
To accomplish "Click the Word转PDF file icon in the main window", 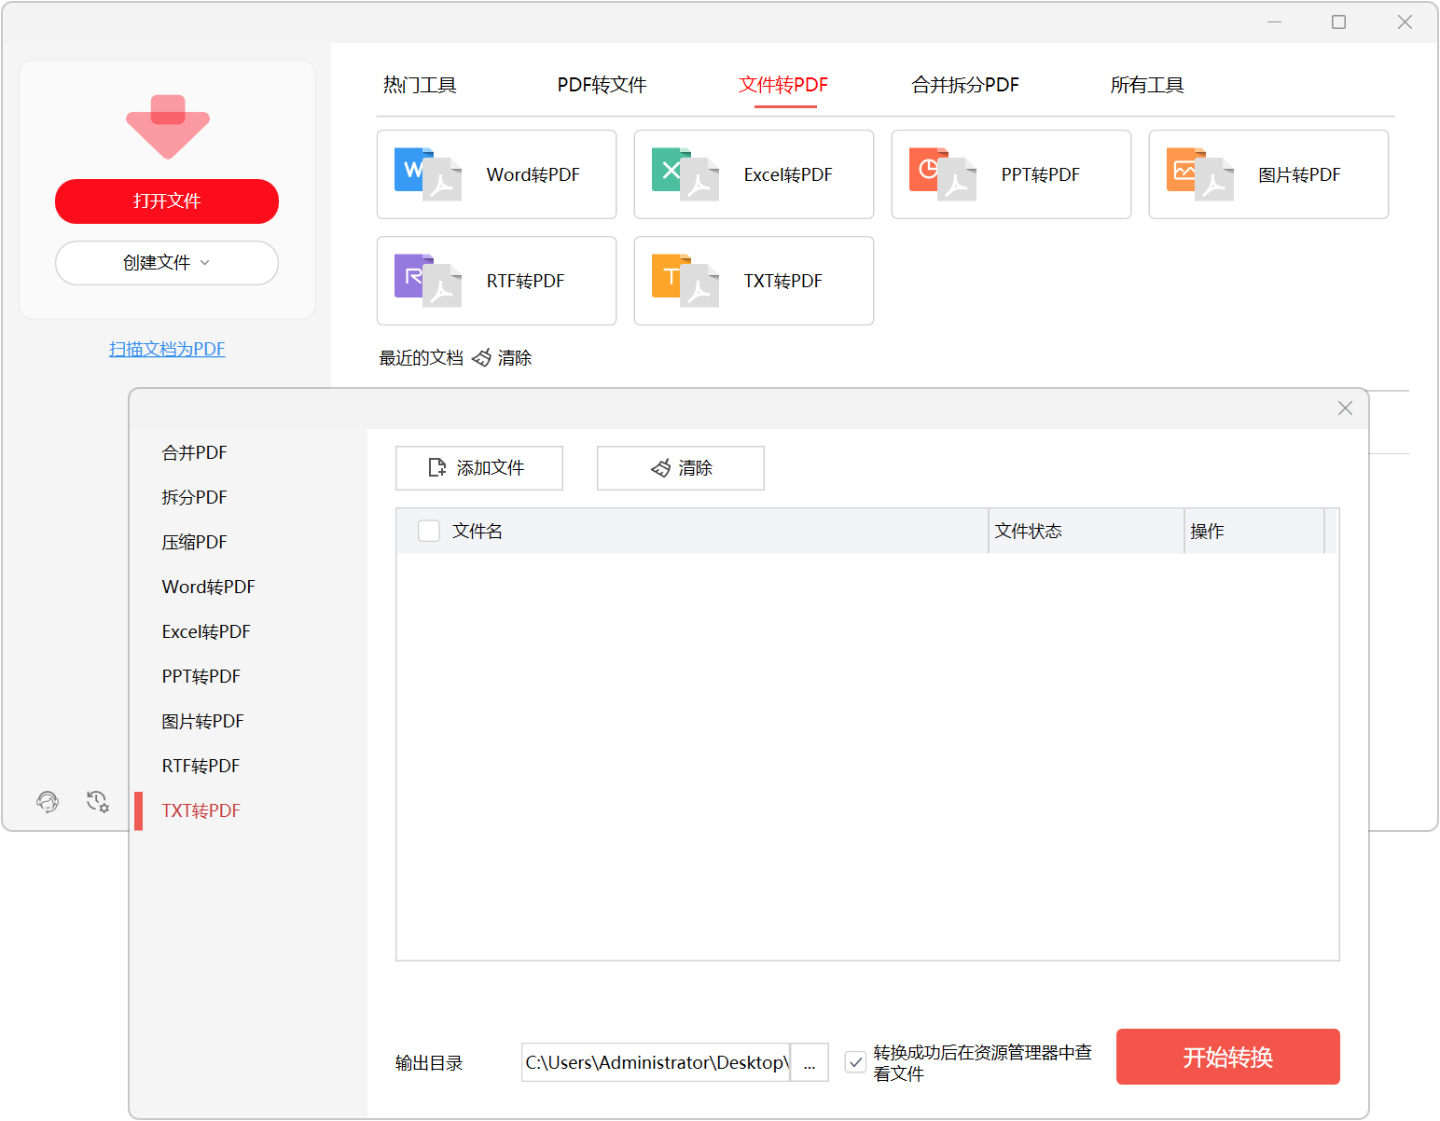I will tap(428, 174).
